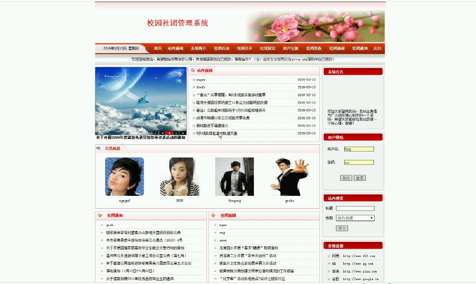Click the member photo labeled grehe

tap(290, 176)
